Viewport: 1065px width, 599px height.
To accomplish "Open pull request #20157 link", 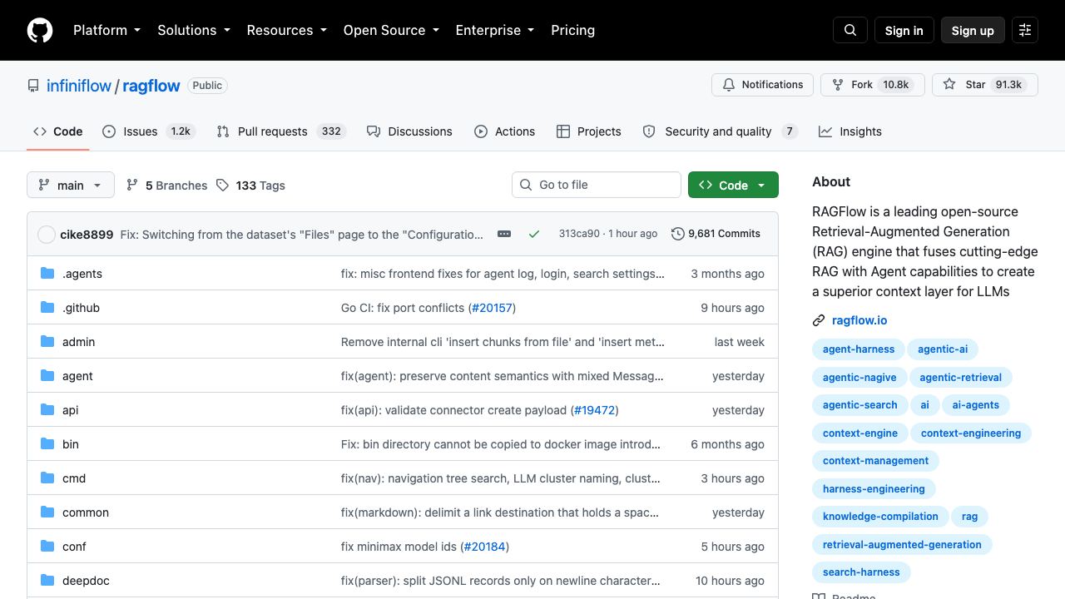I will (492, 308).
